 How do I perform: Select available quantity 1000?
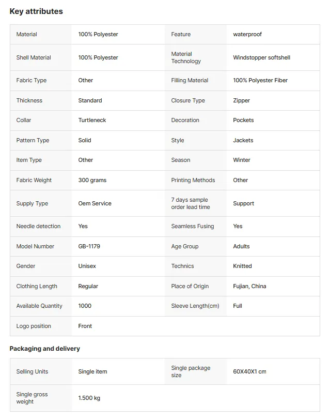[85, 306]
